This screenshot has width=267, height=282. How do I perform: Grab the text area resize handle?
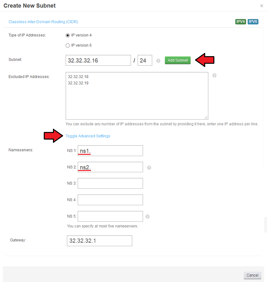click(206, 117)
